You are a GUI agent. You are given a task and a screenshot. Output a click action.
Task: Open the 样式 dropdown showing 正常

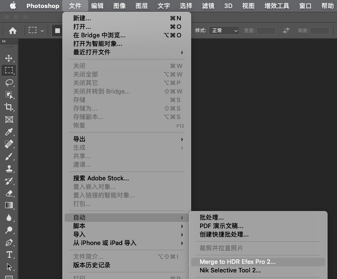coord(224,31)
